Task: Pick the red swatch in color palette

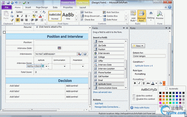Action: pos(161,99)
